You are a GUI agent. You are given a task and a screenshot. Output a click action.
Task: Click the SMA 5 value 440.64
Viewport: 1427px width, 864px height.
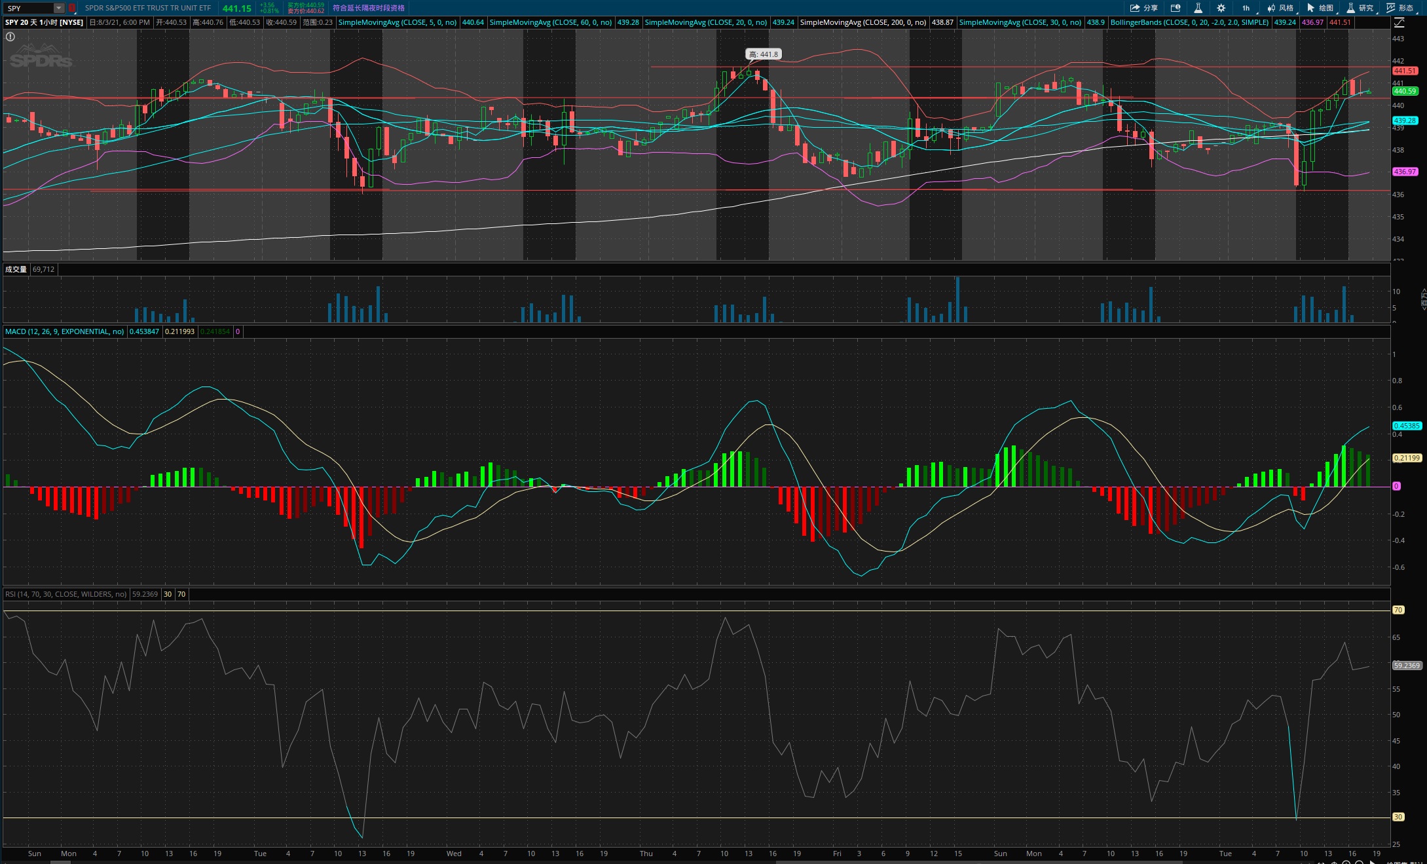click(473, 22)
